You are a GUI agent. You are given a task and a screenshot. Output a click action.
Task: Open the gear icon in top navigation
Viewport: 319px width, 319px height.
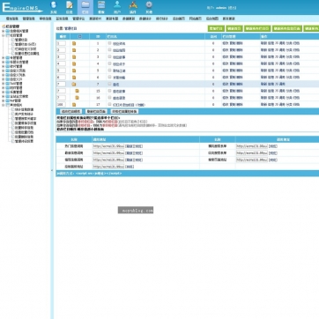[149, 4]
